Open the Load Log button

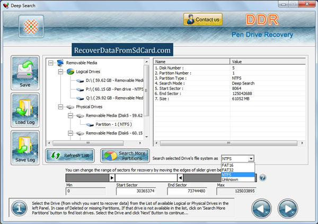pyautogui.click(x=25, y=110)
